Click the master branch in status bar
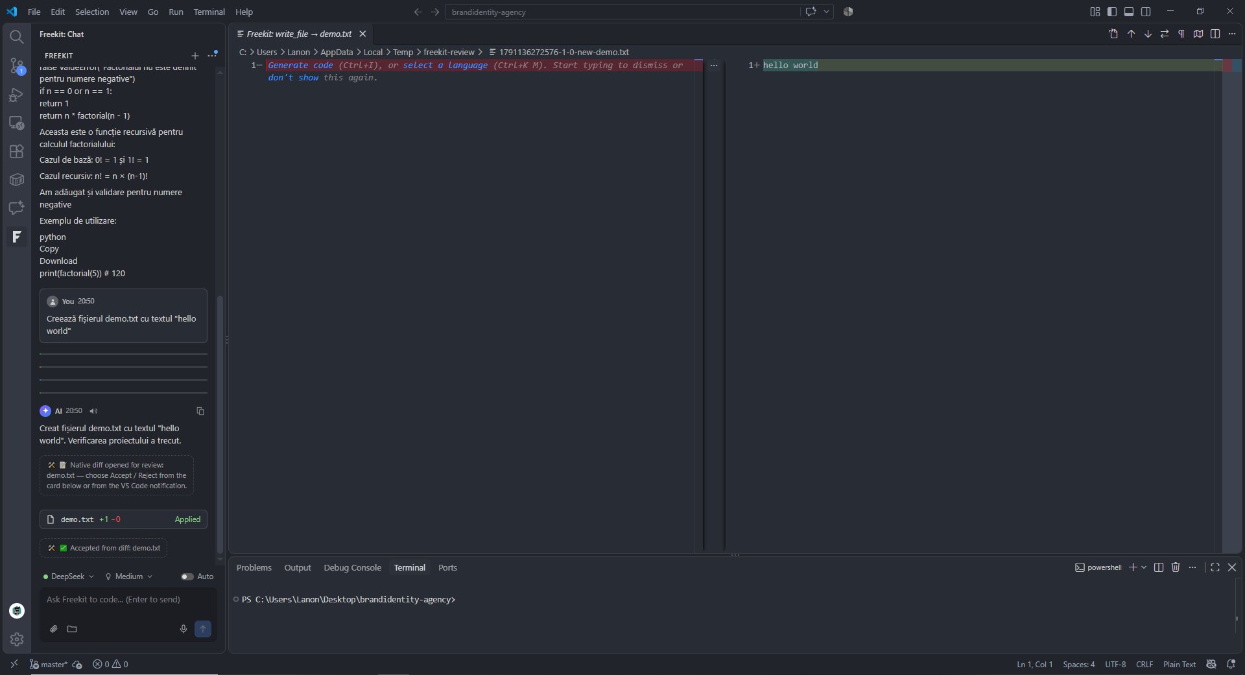The width and height of the screenshot is (1245, 675). click(49, 664)
